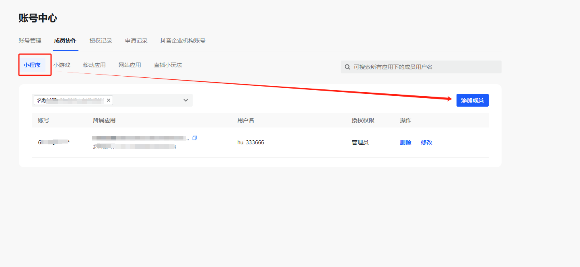Image resolution: width=580 pixels, height=267 pixels.
Task: Open the 授权记录 tab
Action: point(101,40)
